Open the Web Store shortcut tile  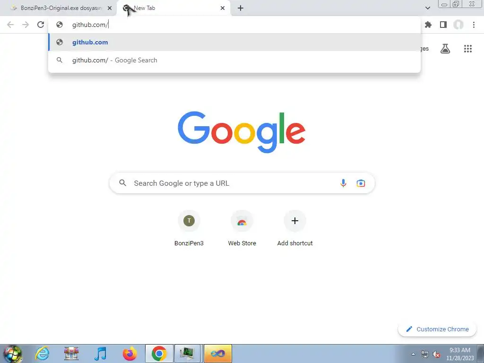242,229
